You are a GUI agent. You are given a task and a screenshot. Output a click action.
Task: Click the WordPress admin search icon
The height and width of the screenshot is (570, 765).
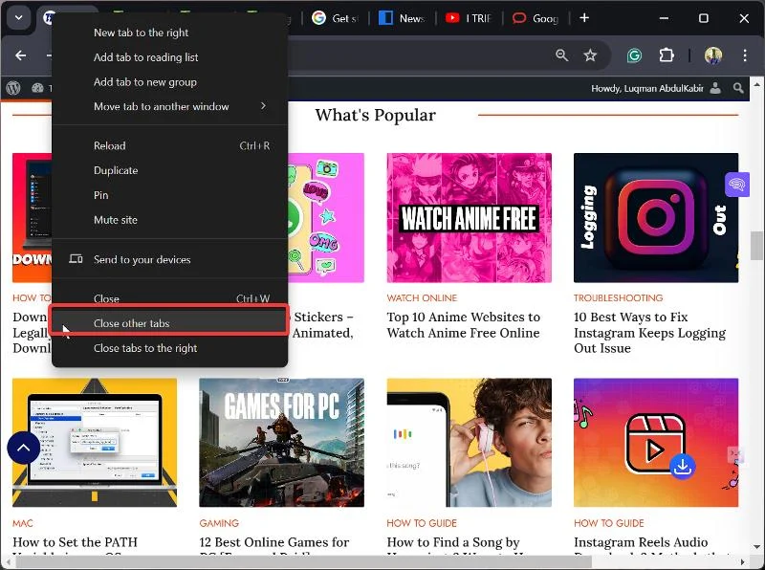point(738,88)
